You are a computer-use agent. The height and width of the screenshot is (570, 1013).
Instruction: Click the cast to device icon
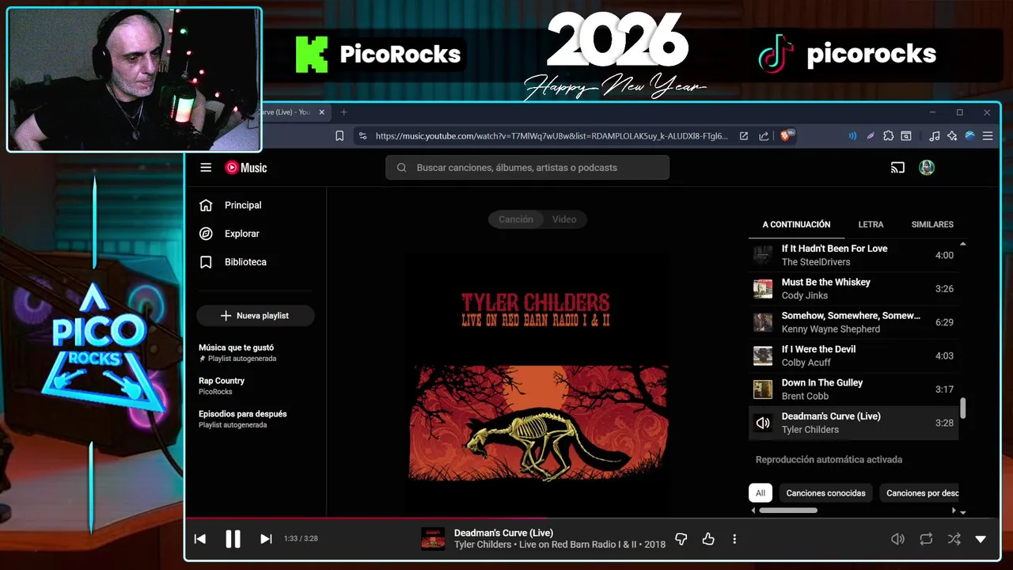point(897,167)
